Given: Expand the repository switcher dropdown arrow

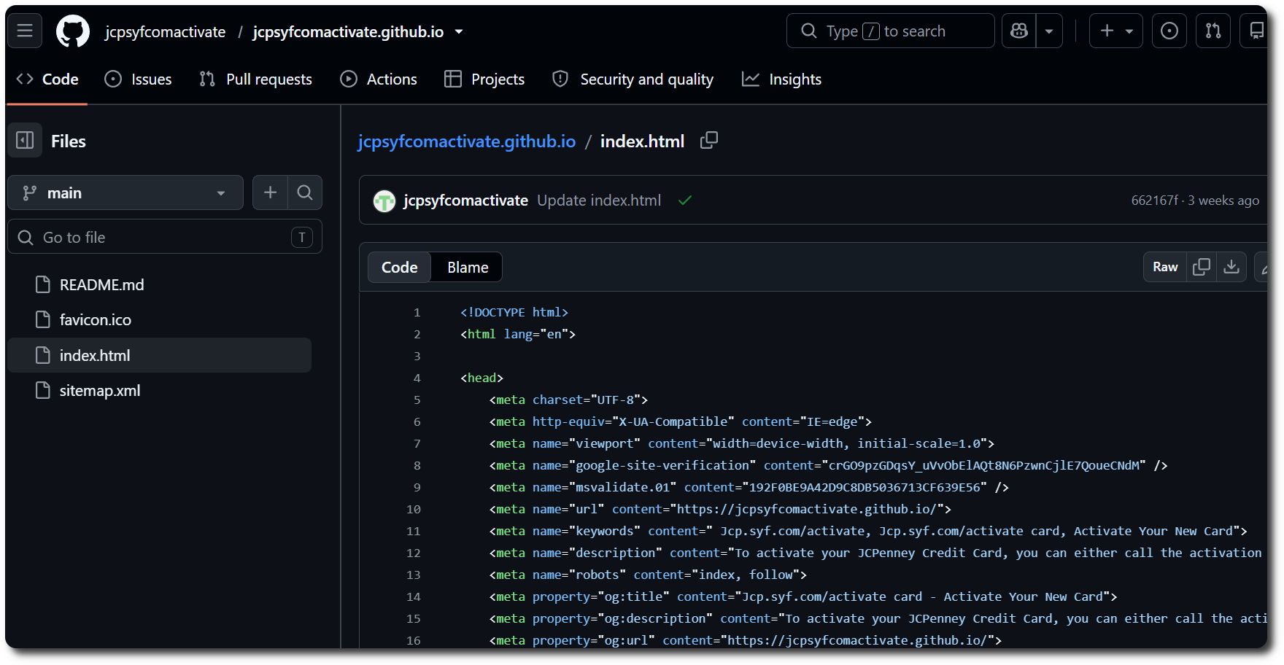Looking at the screenshot, I should (459, 32).
